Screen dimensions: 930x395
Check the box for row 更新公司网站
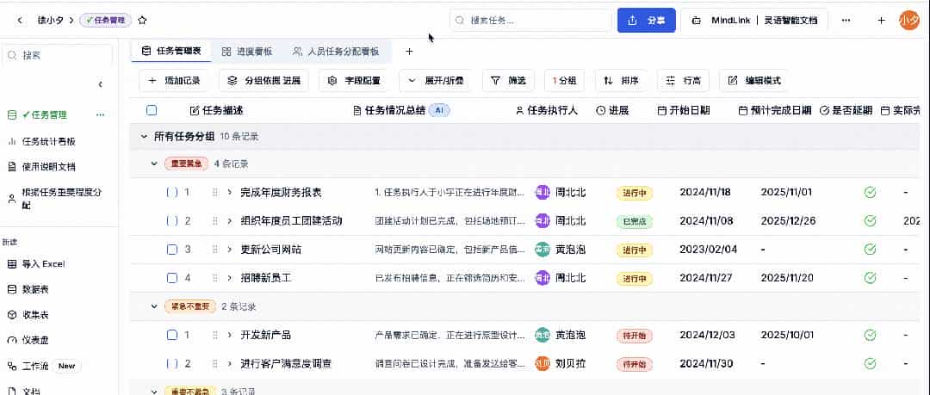(x=172, y=250)
